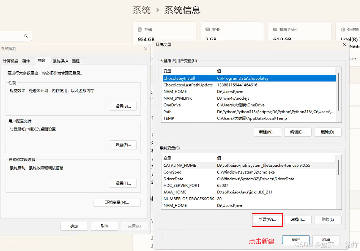Select the Path user variable row
The image size is (360, 251).
coord(217,112)
